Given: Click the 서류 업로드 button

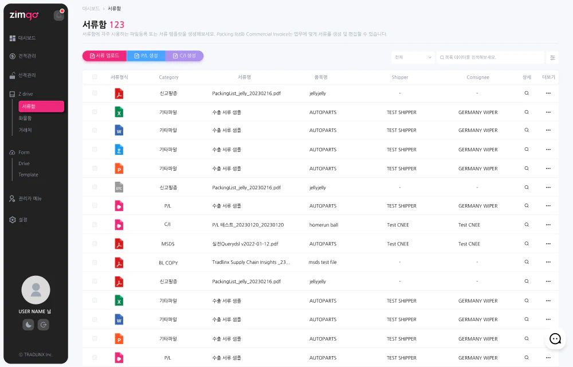Looking at the screenshot, I should 104,56.
